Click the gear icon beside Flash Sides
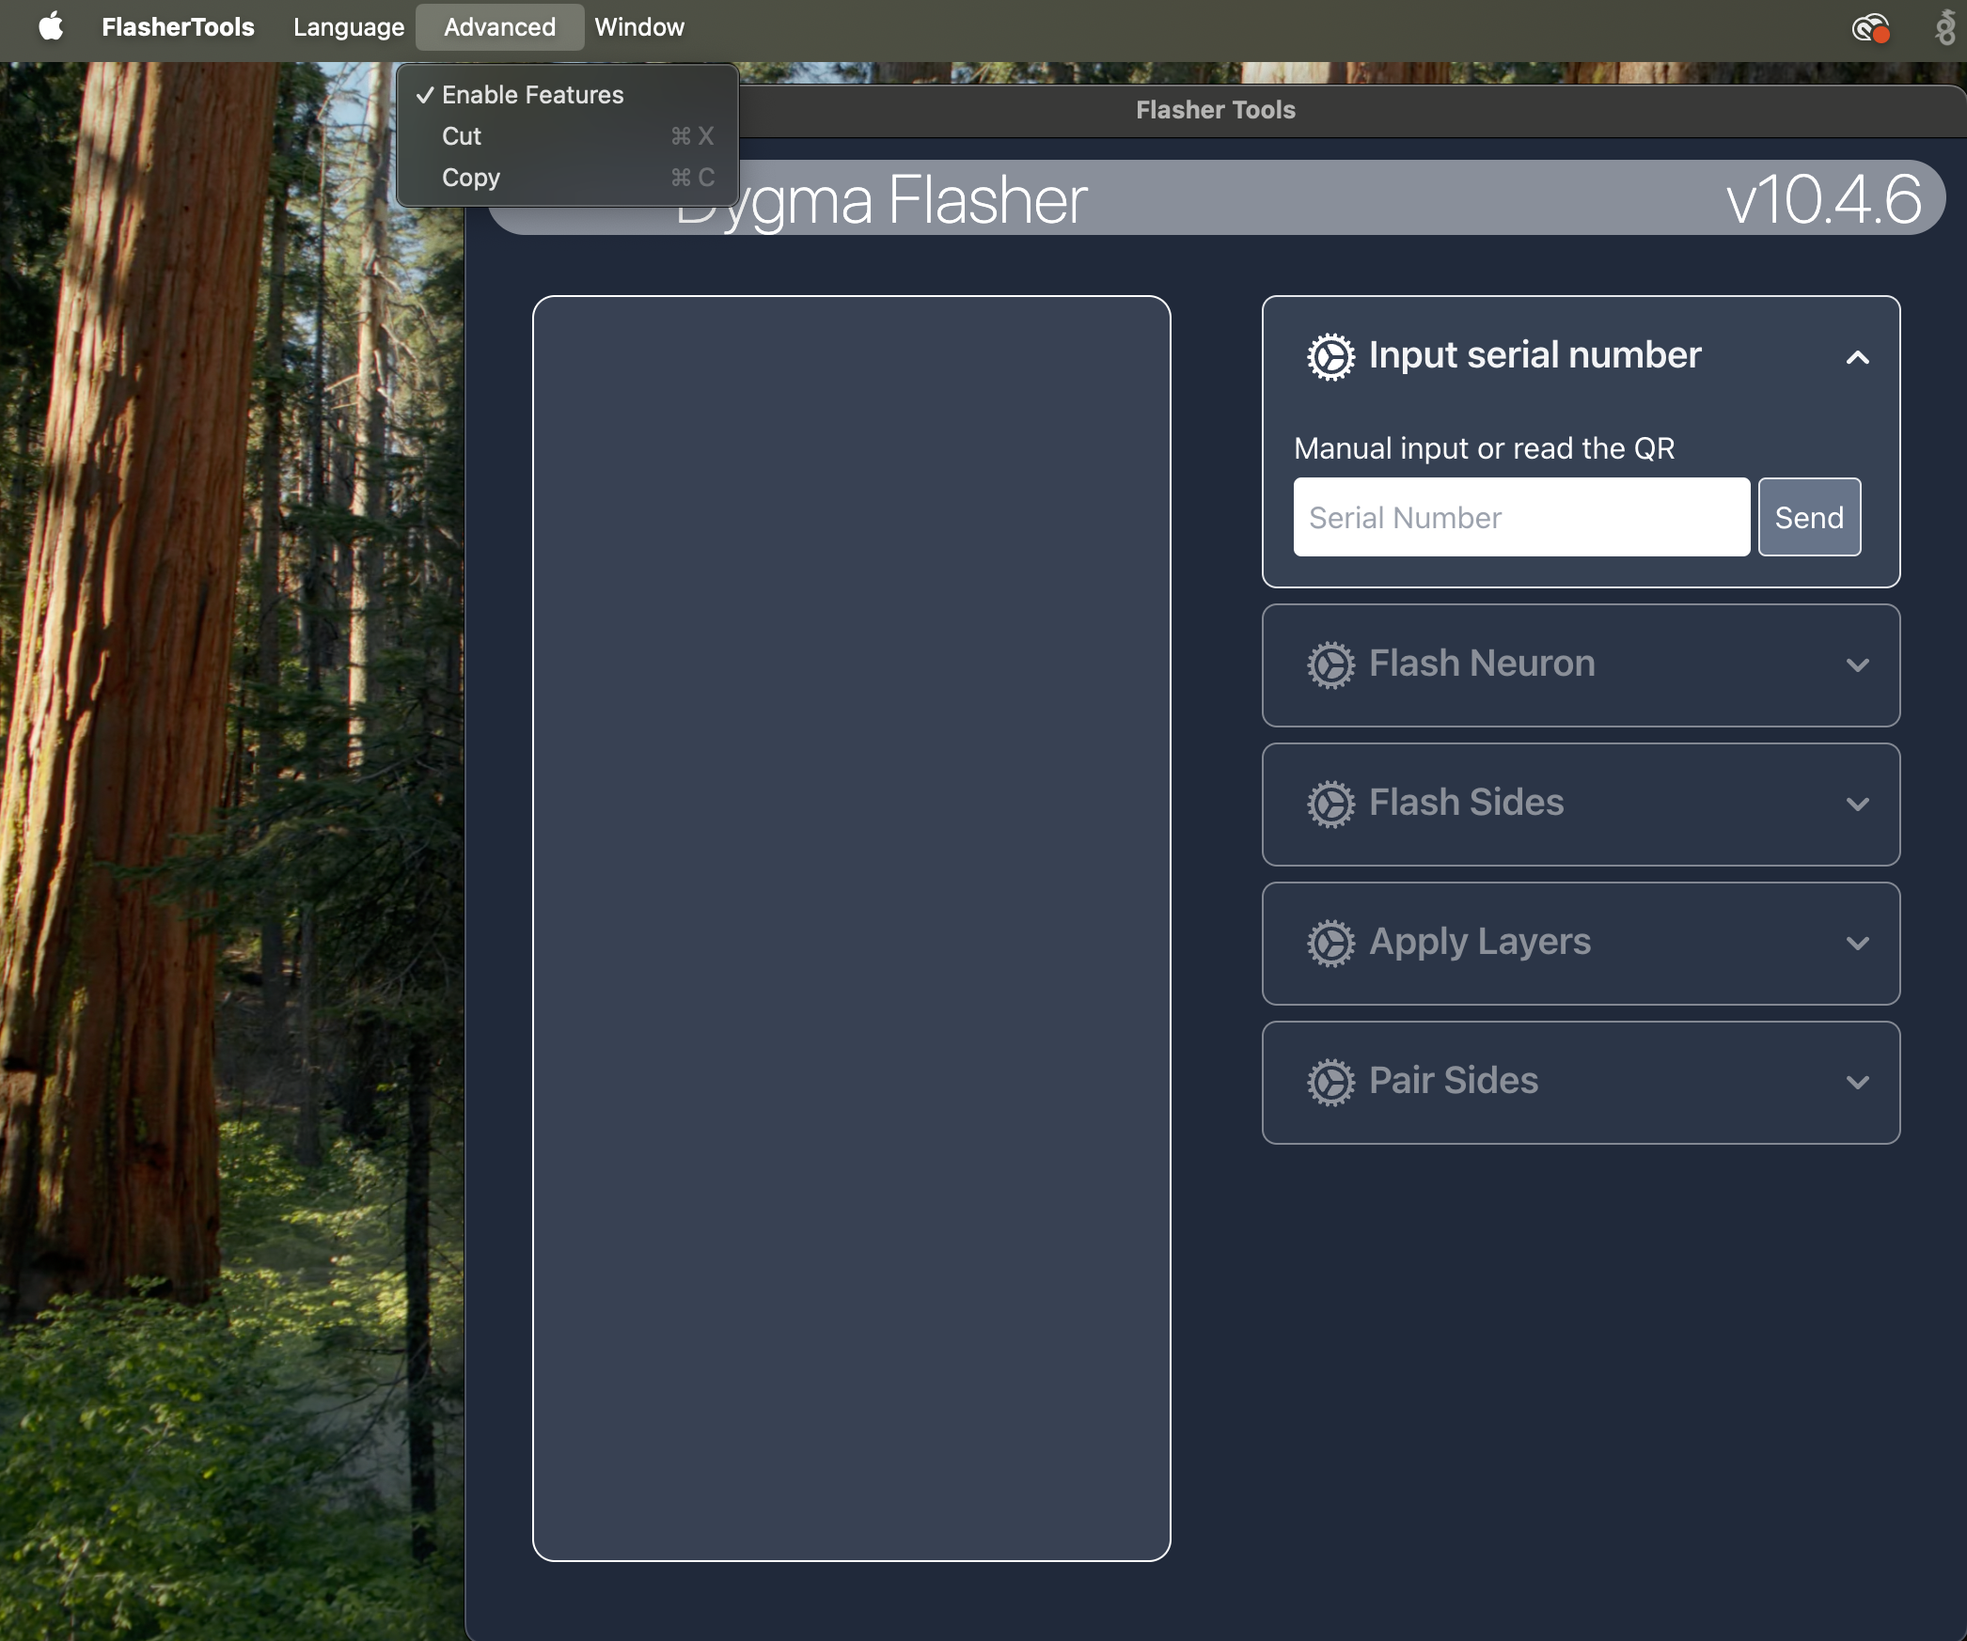This screenshot has height=1641, width=1967. 1330,804
